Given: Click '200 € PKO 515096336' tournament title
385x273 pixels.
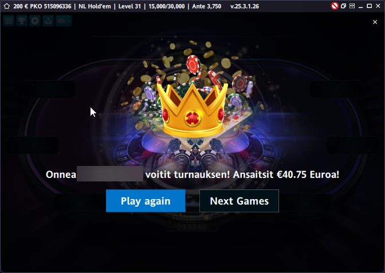Looking at the screenshot, I should 42,6.
